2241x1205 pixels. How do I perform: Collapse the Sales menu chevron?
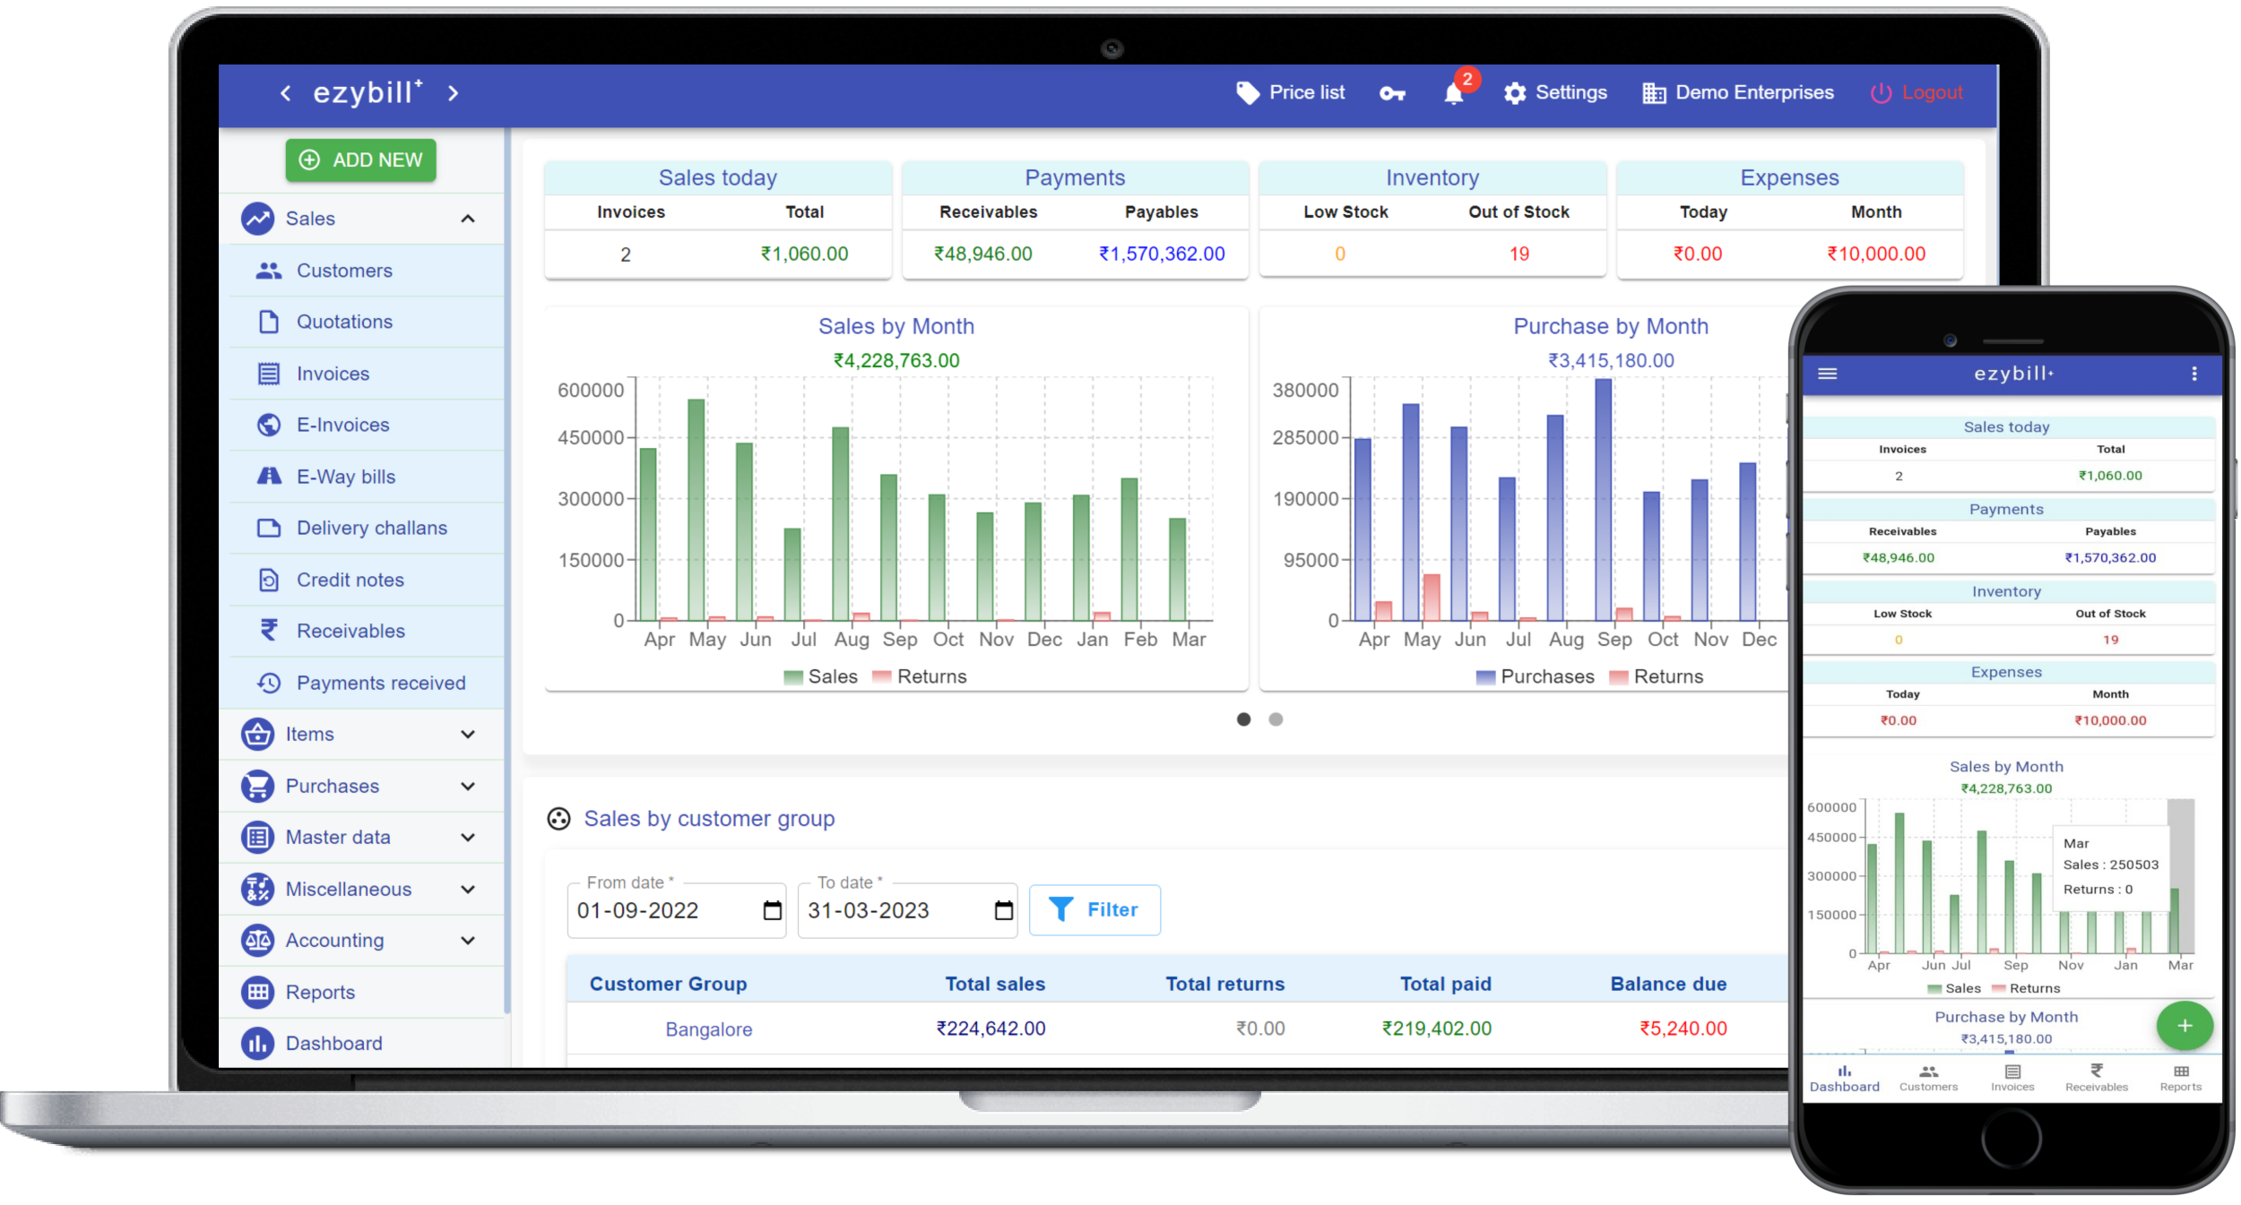point(467,218)
